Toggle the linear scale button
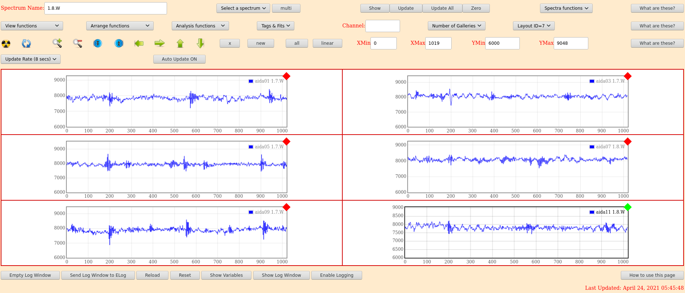Viewport: 685px width, 293px height. click(x=327, y=43)
